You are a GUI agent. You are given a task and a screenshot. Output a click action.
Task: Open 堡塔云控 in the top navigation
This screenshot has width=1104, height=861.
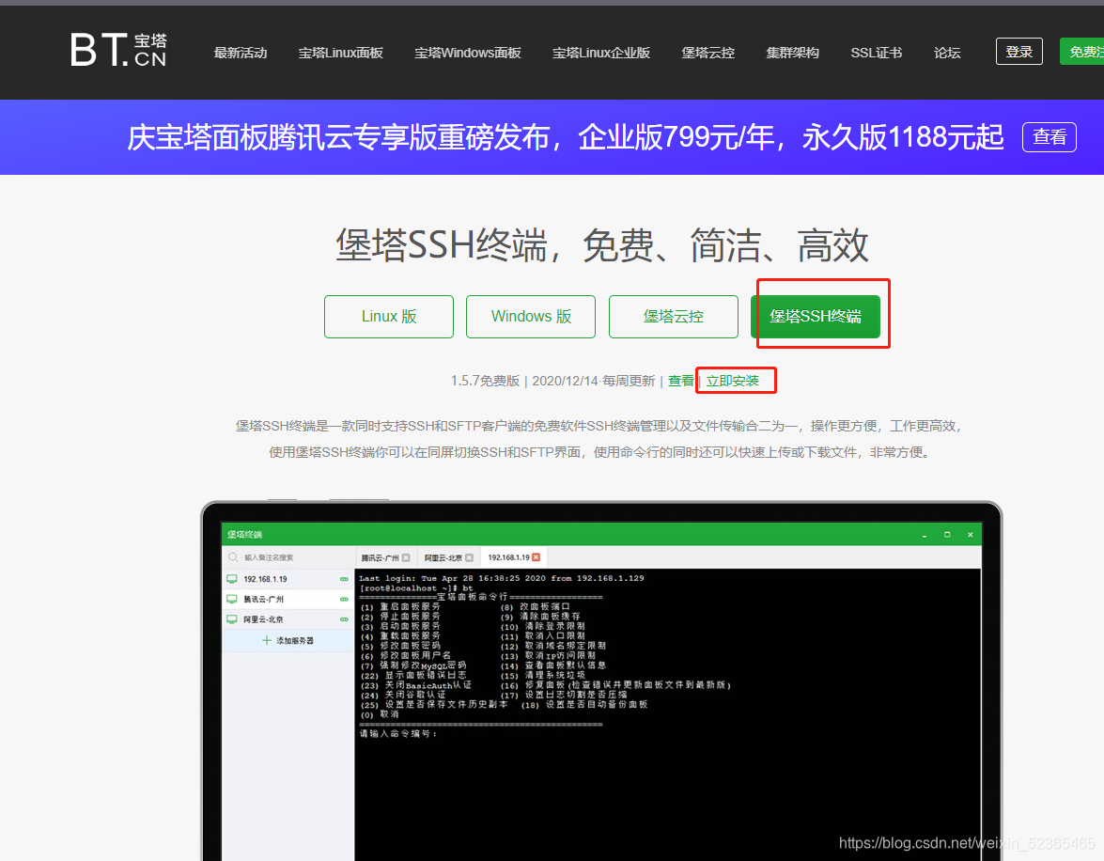(x=708, y=53)
